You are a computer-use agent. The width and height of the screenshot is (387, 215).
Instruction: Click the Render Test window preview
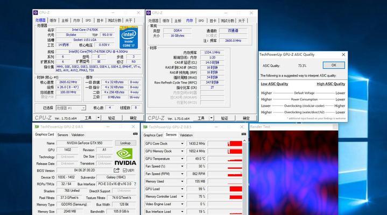[294, 173]
